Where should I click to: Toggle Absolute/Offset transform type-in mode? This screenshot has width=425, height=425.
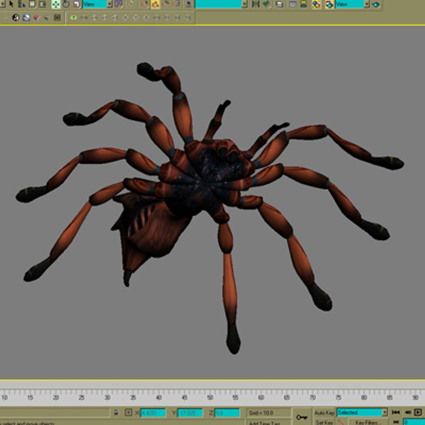point(128,412)
